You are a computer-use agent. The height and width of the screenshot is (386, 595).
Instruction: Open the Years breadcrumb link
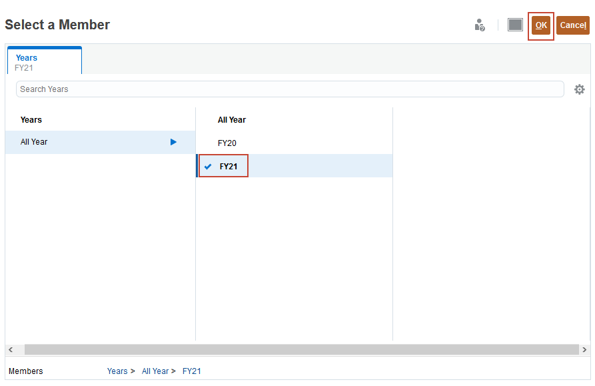coord(117,371)
